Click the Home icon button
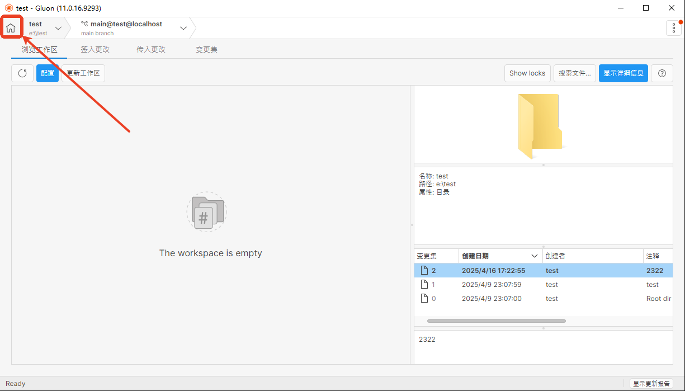 tap(11, 28)
